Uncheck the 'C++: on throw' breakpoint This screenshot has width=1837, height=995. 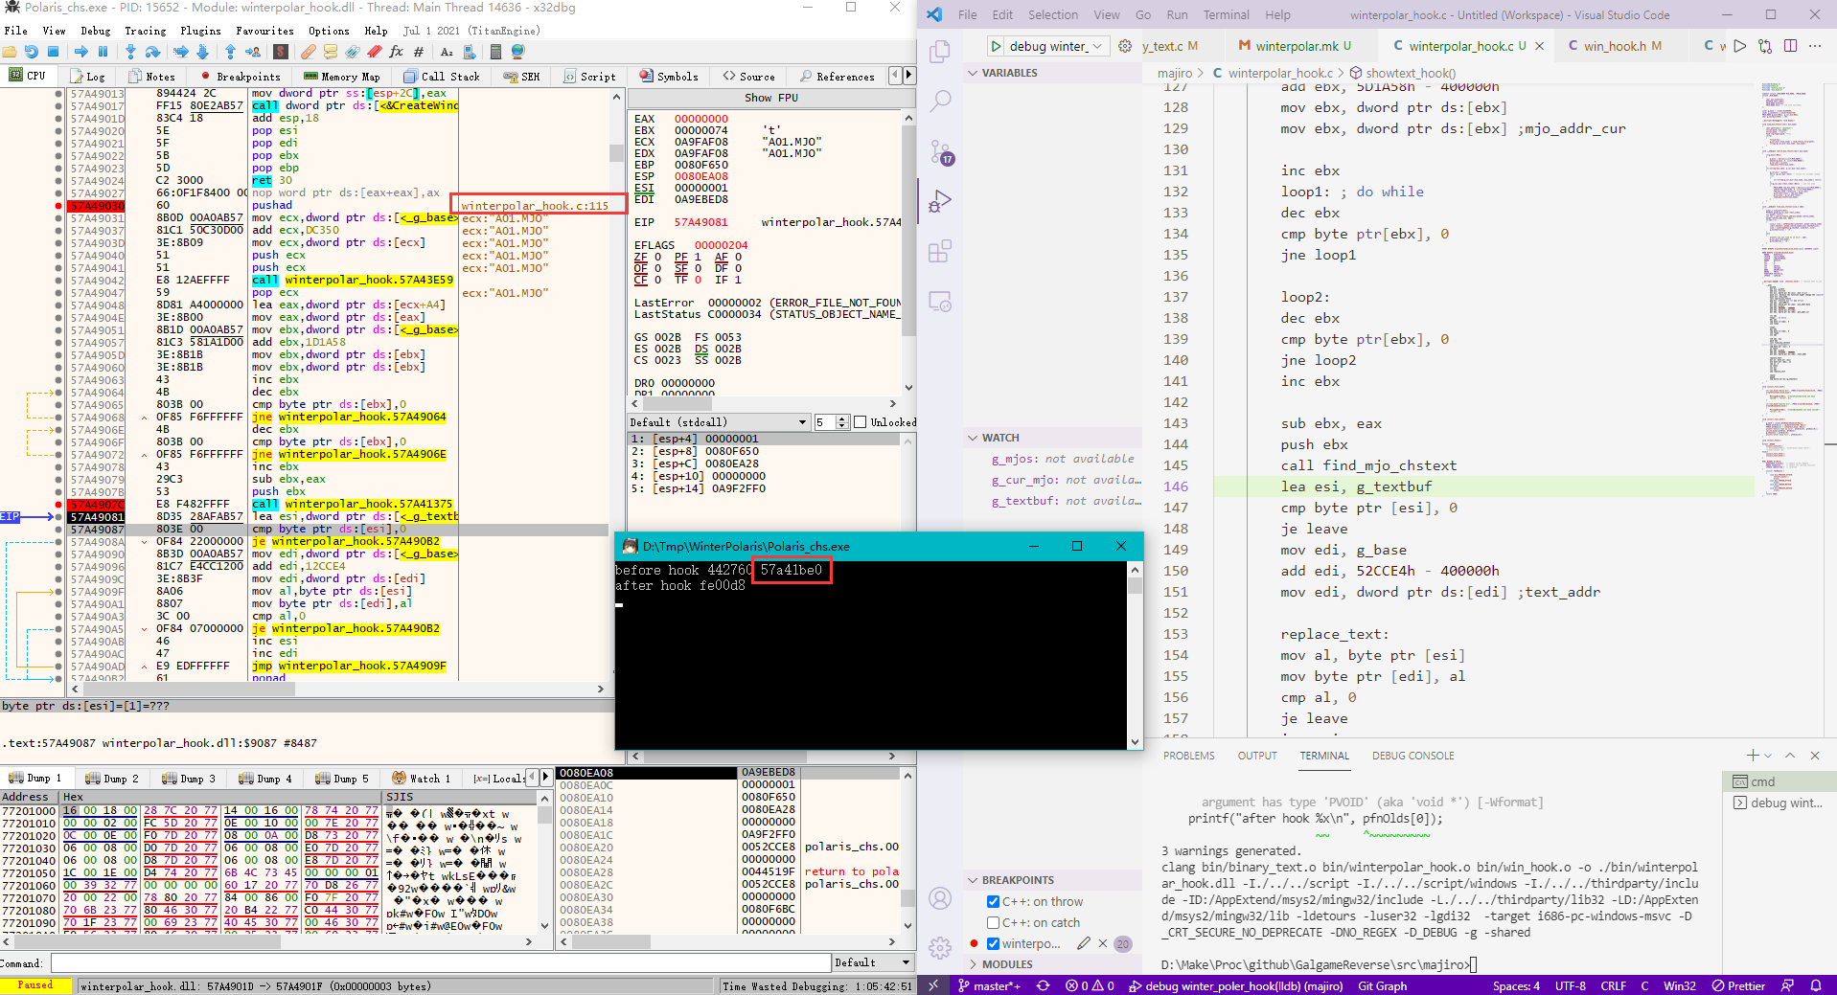point(994,901)
